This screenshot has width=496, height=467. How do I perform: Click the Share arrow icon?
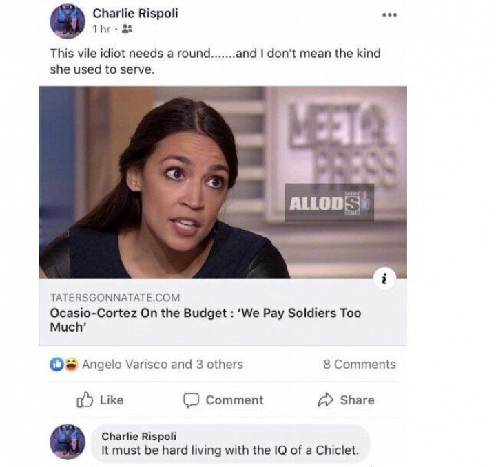(325, 400)
